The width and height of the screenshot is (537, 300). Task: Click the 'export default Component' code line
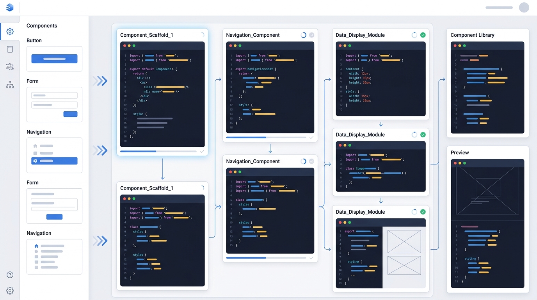[x=153, y=69]
